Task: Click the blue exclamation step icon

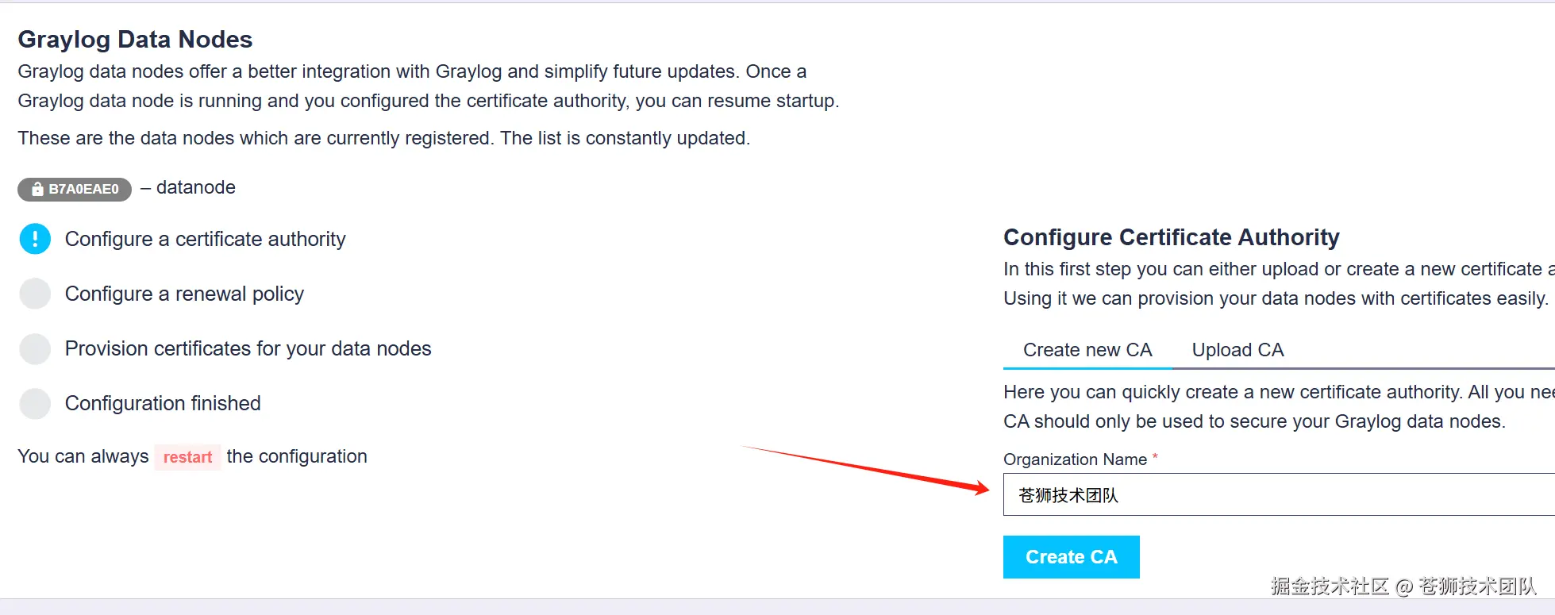Action: (35, 239)
